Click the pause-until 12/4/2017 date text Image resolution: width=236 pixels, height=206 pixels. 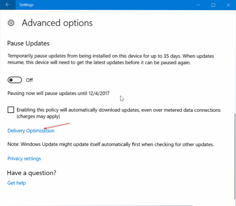pyautogui.click(x=58, y=93)
